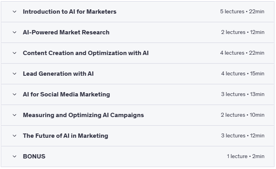Screen dimensions: 276x169
Task: Click the "5 lectures • 22min" label
Action: point(242,12)
